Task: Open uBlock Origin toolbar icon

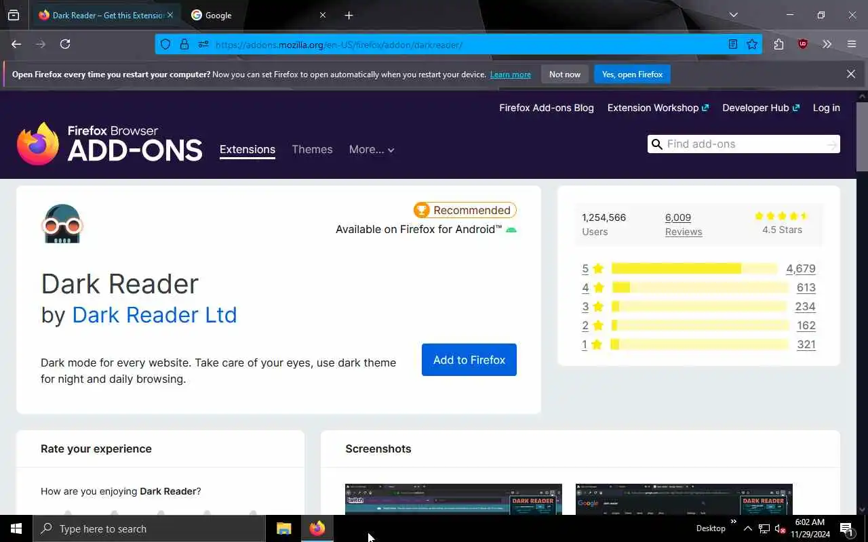Action: [803, 44]
